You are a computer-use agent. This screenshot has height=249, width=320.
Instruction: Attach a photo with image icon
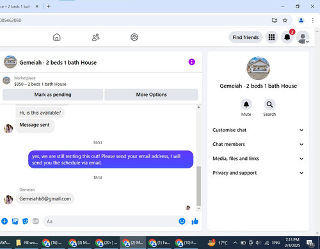(x=15, y=221)
